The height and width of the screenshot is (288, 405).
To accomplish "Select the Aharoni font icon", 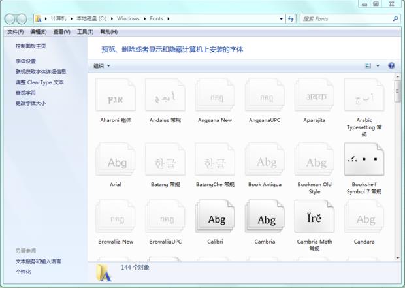I will [x=116, y=95].
